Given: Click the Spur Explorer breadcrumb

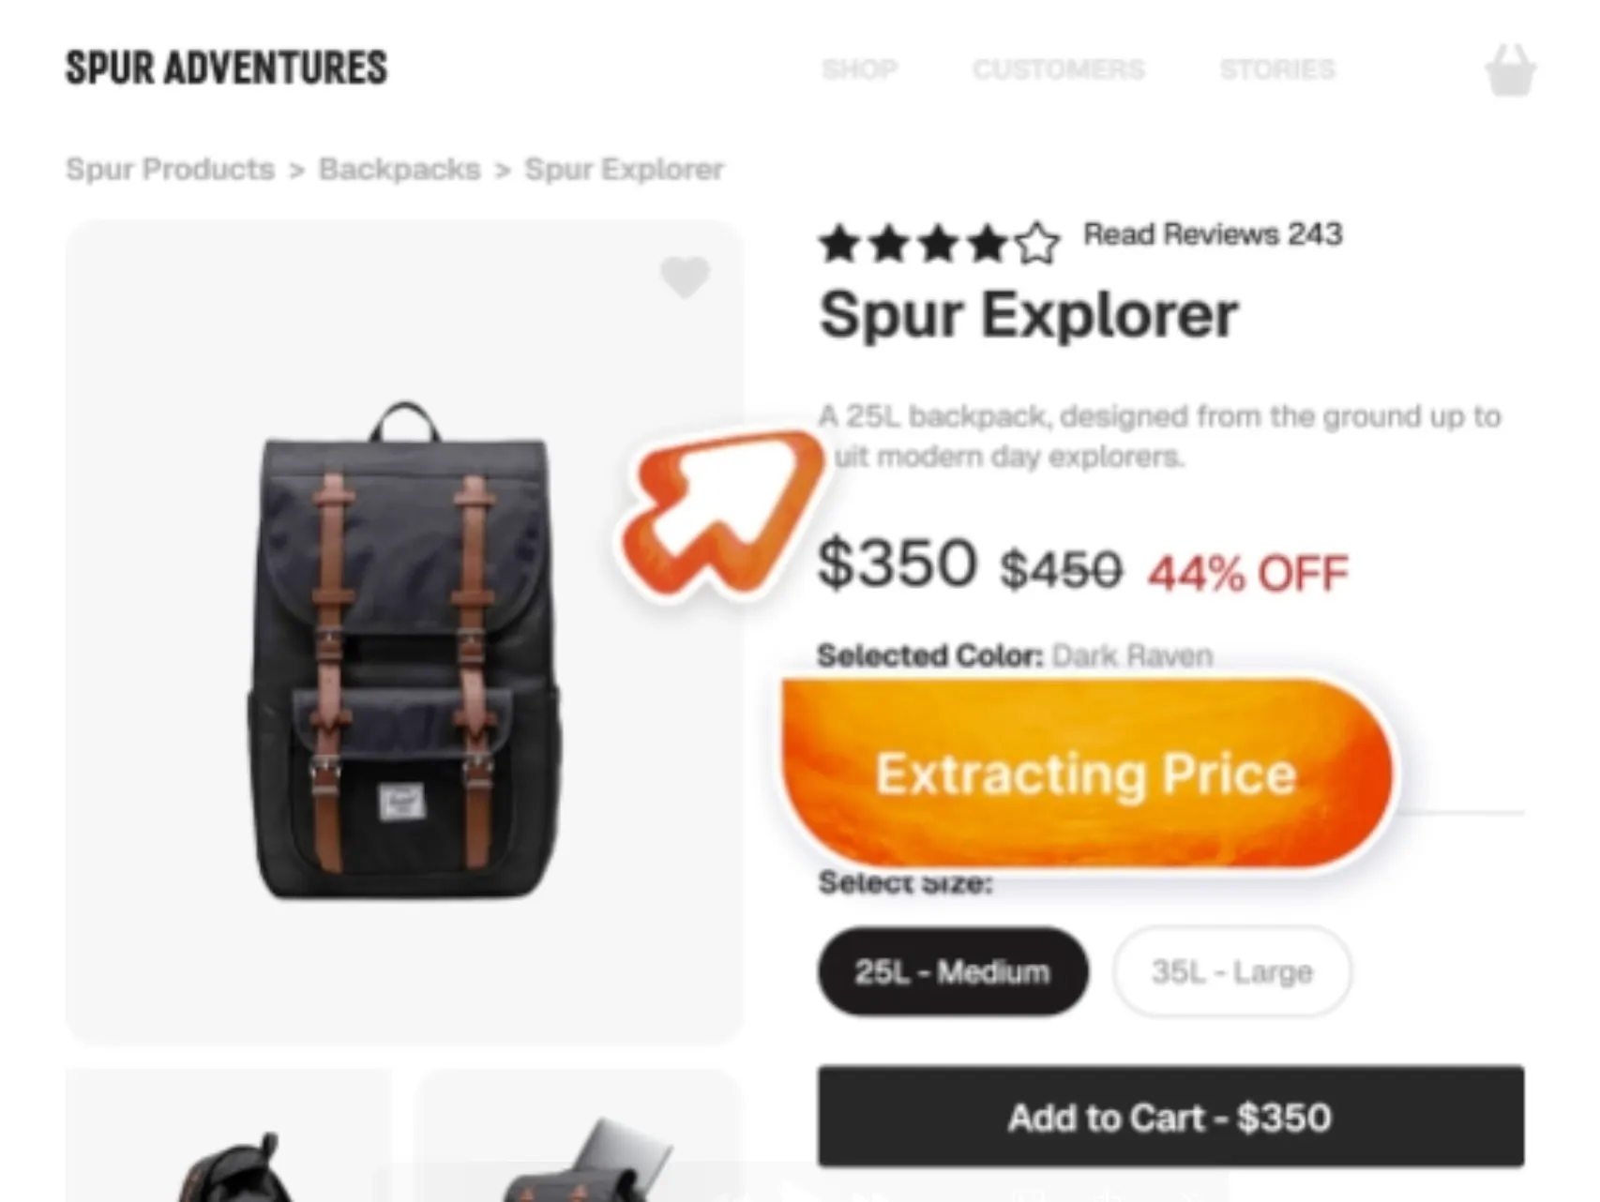Looking at the screenshot, I should coord(624,169).
